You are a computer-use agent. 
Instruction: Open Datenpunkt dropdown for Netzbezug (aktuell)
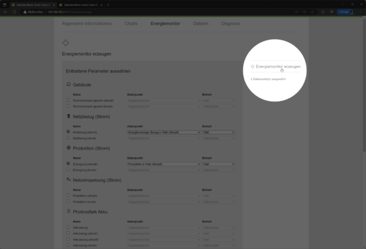(x=164, y=132)
